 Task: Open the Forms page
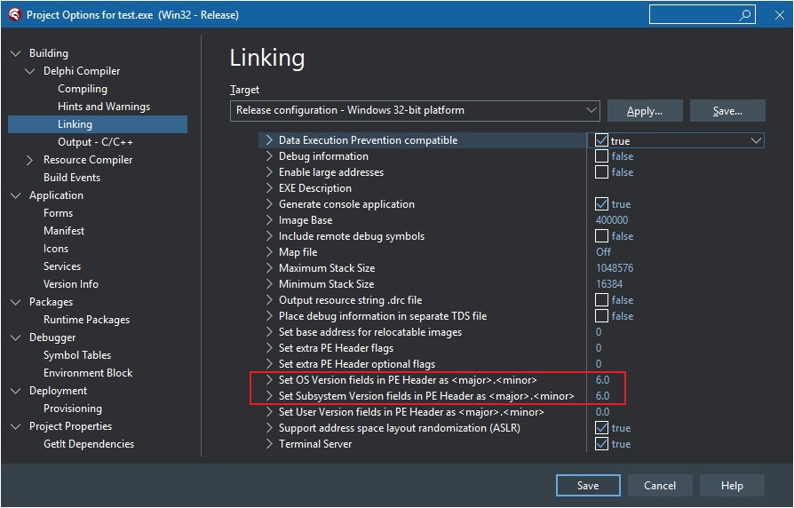click(x=59, y=213)
